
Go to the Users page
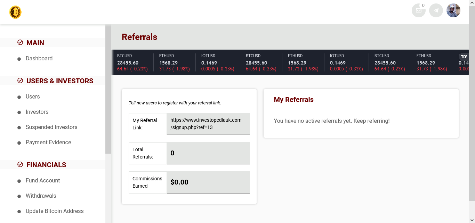33,97
